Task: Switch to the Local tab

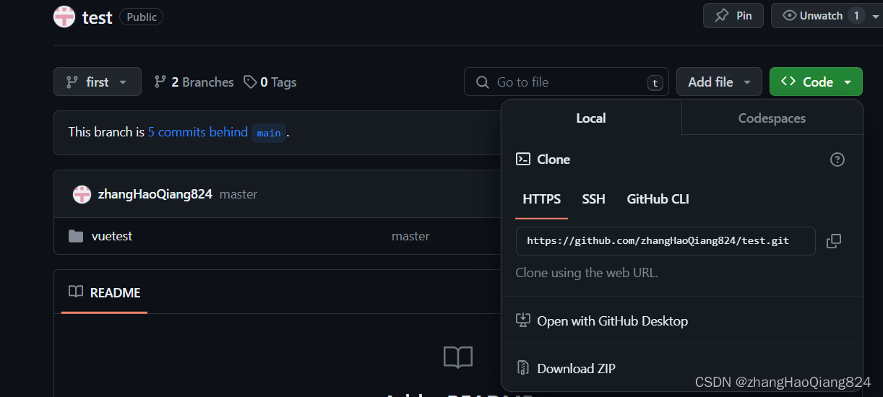Action: point(591,118)
